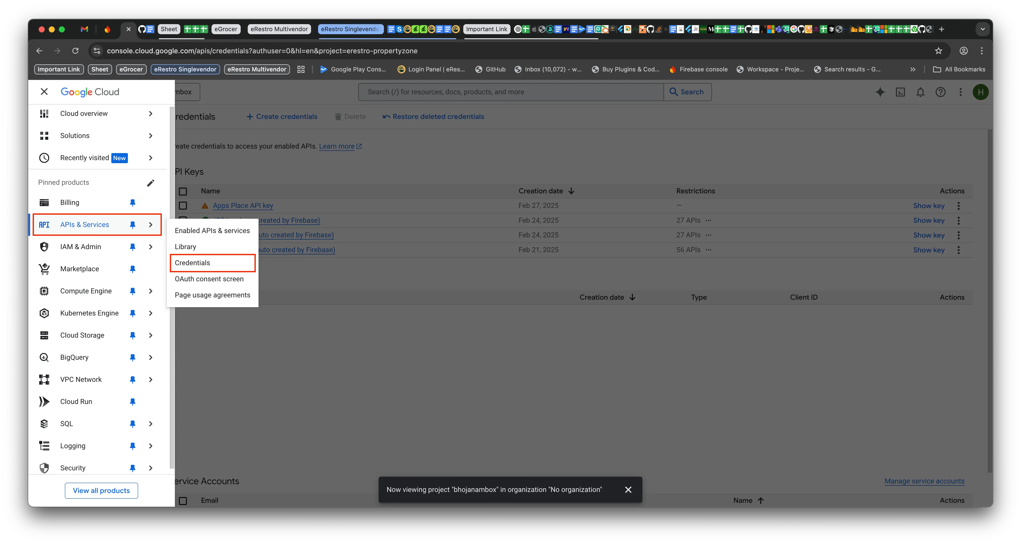
Task: Open Manage service accounts link
Action: coord(924,481)
